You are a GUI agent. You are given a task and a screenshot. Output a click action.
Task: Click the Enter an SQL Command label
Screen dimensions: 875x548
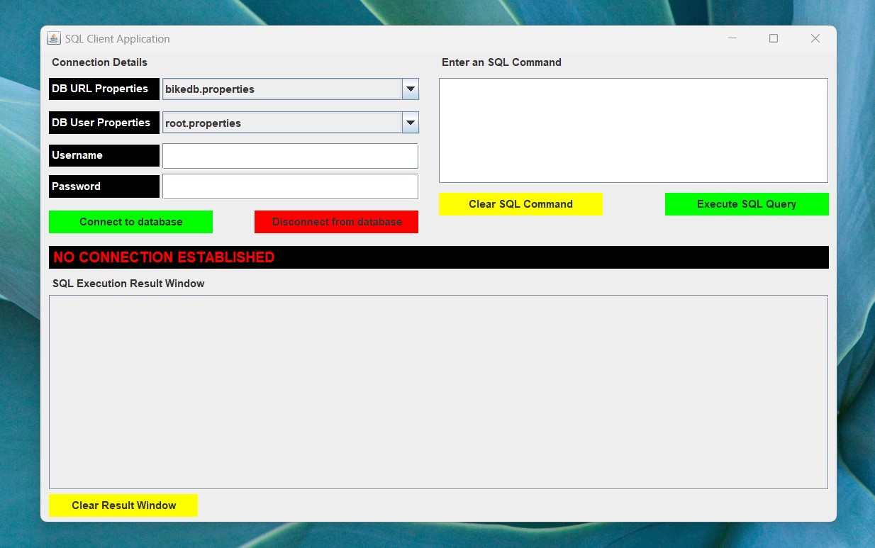tap(501, 62)
